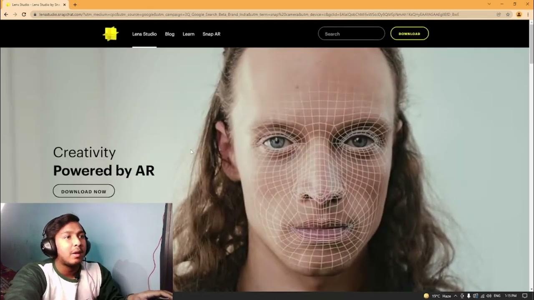534x300 pixels.
Task: Switch the ENG input language
Action: pyautogui.click(x=497, y=296)
